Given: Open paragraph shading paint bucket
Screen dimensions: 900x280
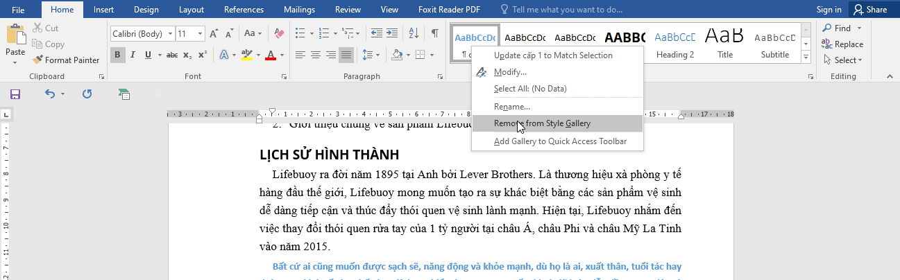Looking at the screenshot, I should [x=397, y=55].
